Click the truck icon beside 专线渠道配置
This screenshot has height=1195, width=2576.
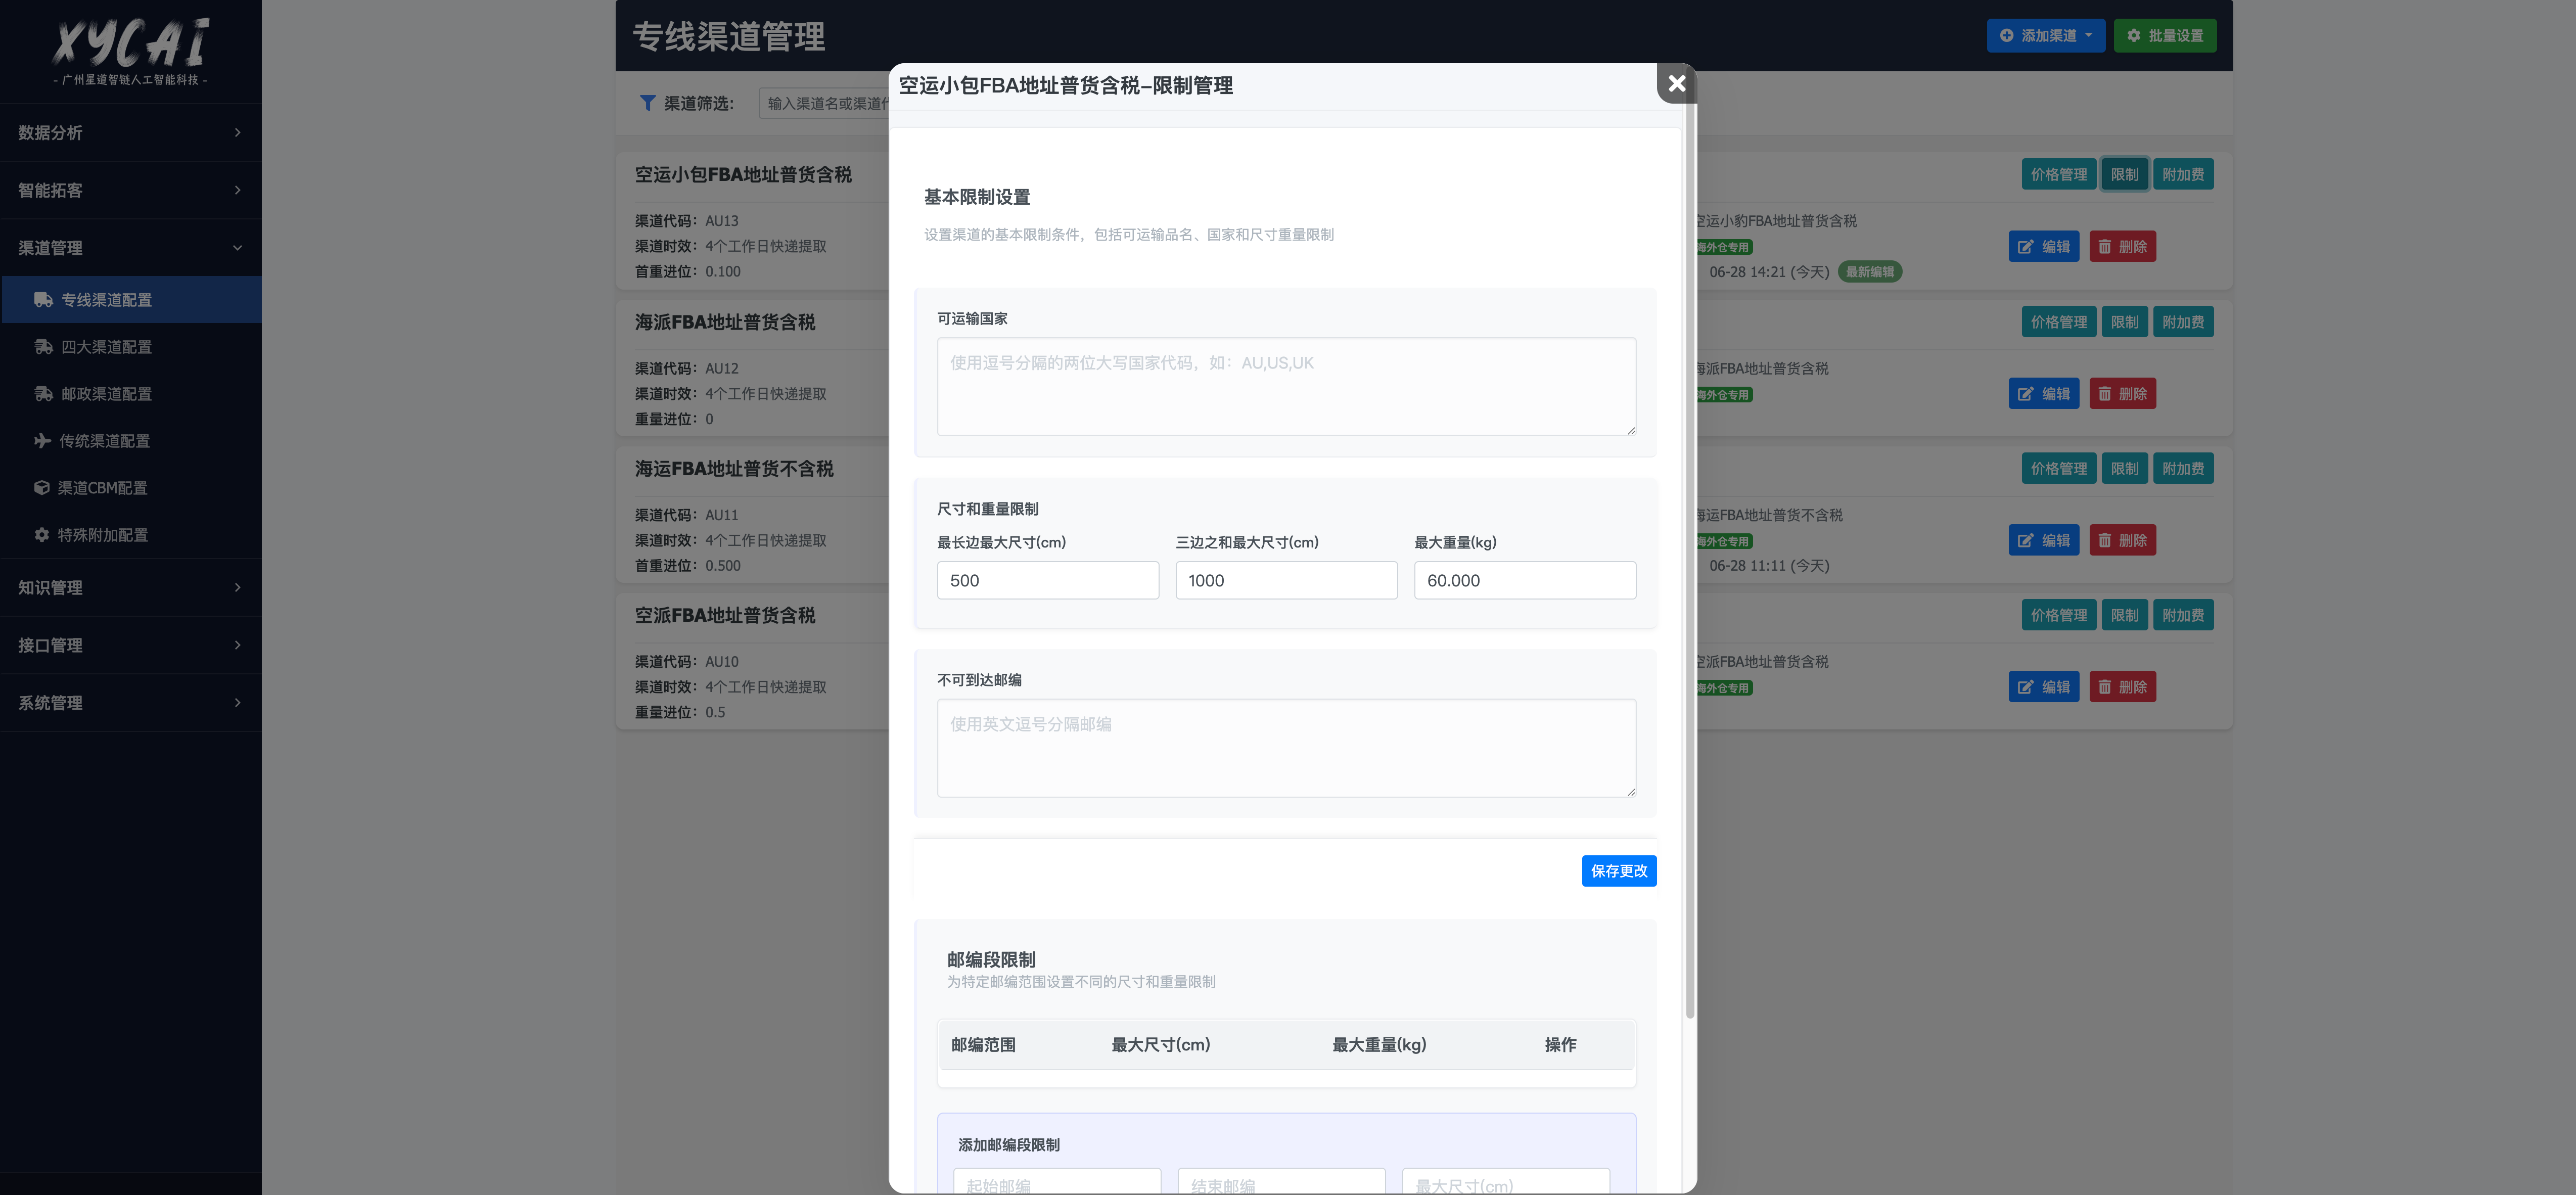(x=43, y=300)
